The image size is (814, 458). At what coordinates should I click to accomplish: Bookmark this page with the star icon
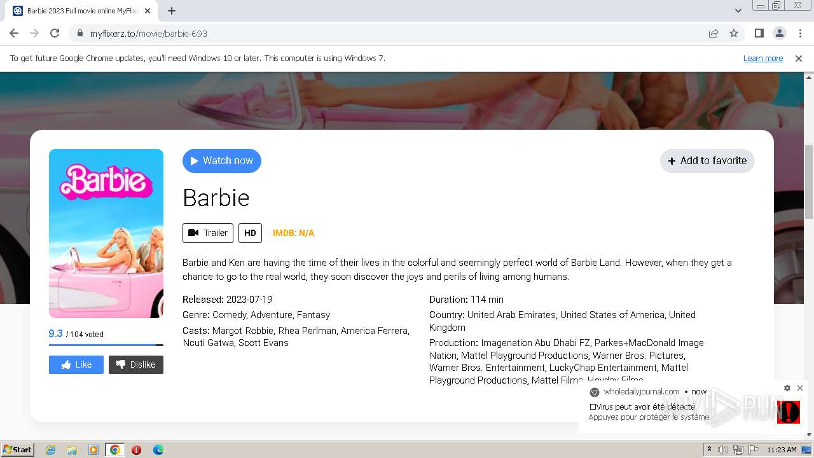click(x=734, y=33)
